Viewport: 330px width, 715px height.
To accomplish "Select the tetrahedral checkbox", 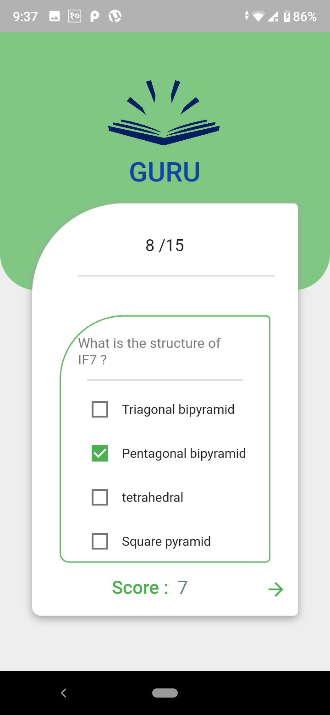I will (x=99, y=497).
